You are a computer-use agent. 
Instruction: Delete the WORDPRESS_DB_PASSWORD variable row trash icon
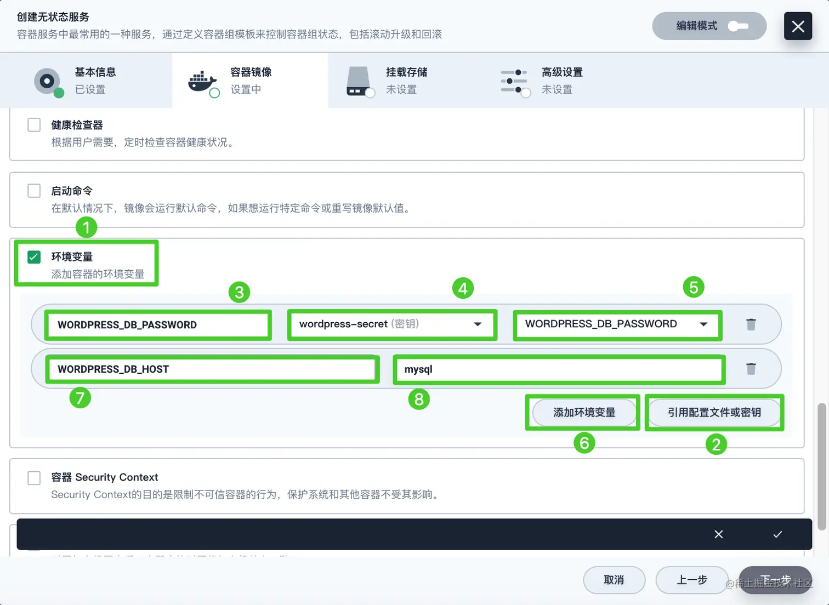[x=751, y=324]
